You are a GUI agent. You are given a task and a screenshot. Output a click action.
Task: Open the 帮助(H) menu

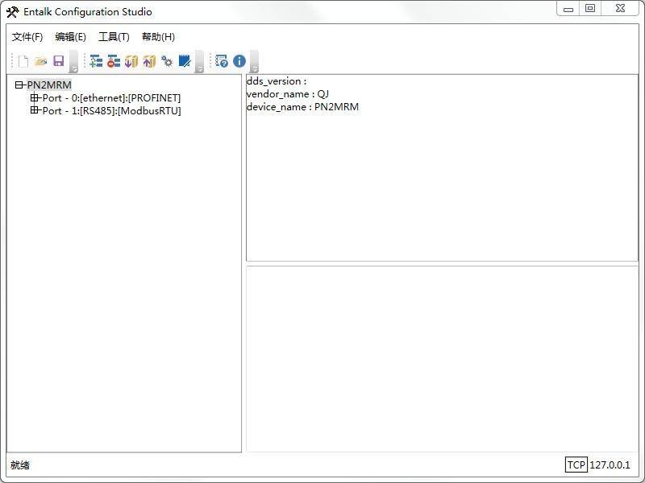tap(158, 37)
